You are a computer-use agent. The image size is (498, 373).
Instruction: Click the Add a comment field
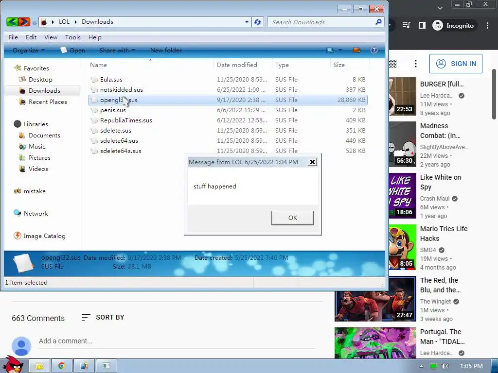point(177,341)
